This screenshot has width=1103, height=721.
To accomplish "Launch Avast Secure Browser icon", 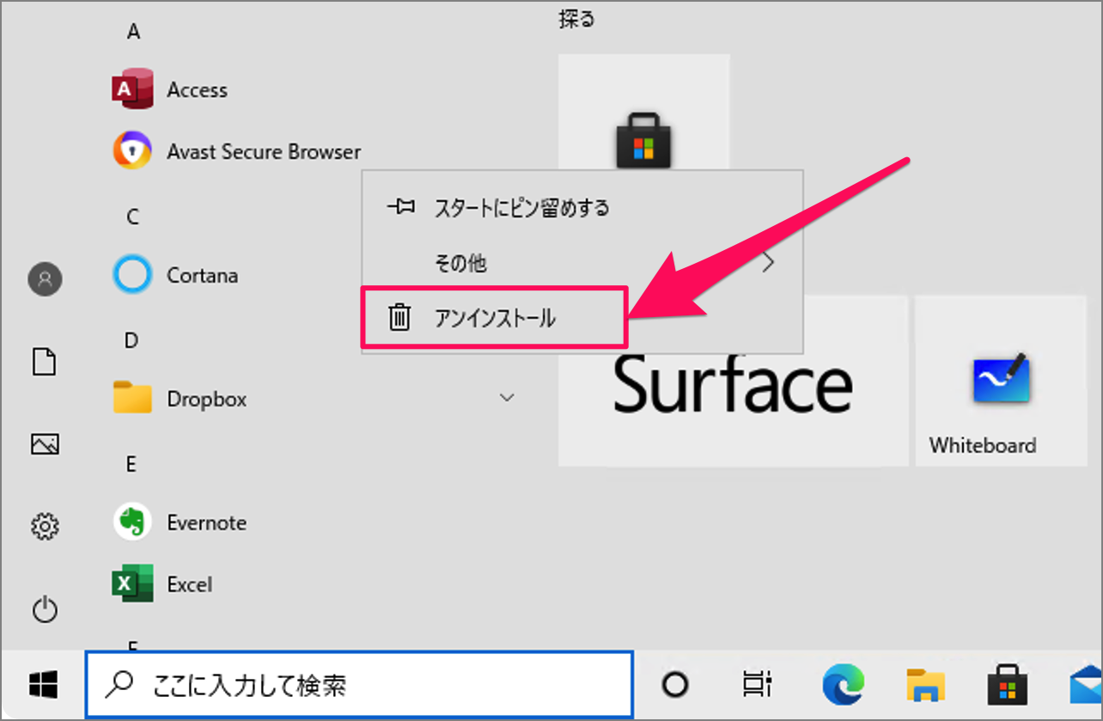I will (132, 151).
